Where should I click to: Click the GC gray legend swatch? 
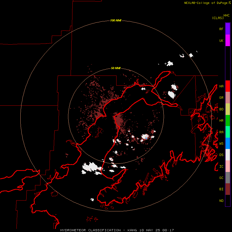[228, 178]
